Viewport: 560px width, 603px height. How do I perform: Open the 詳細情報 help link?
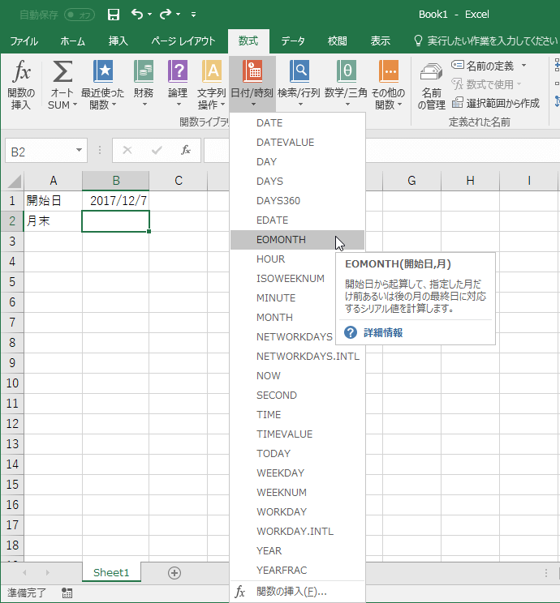[383, 332]
